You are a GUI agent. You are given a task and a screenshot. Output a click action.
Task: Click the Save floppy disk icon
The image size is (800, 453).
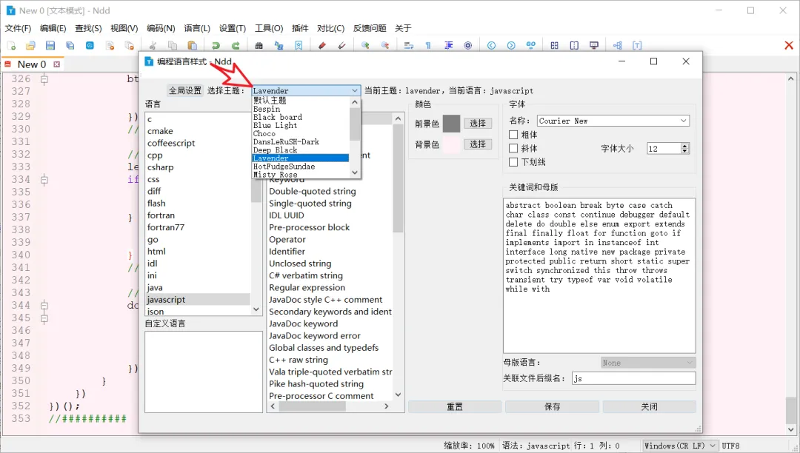pos(50,45)
